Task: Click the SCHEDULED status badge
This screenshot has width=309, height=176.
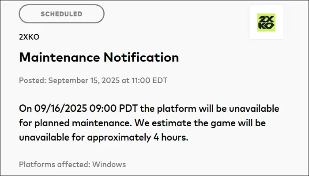Action: point(61,14)
